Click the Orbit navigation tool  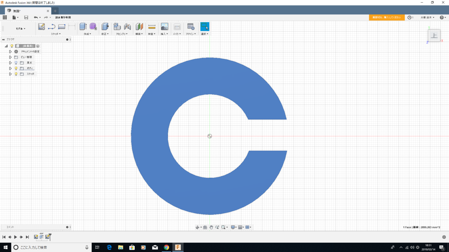[x=197, y=227]
